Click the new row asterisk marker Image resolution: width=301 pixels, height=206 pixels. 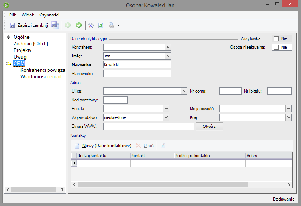tap(74, 163)
